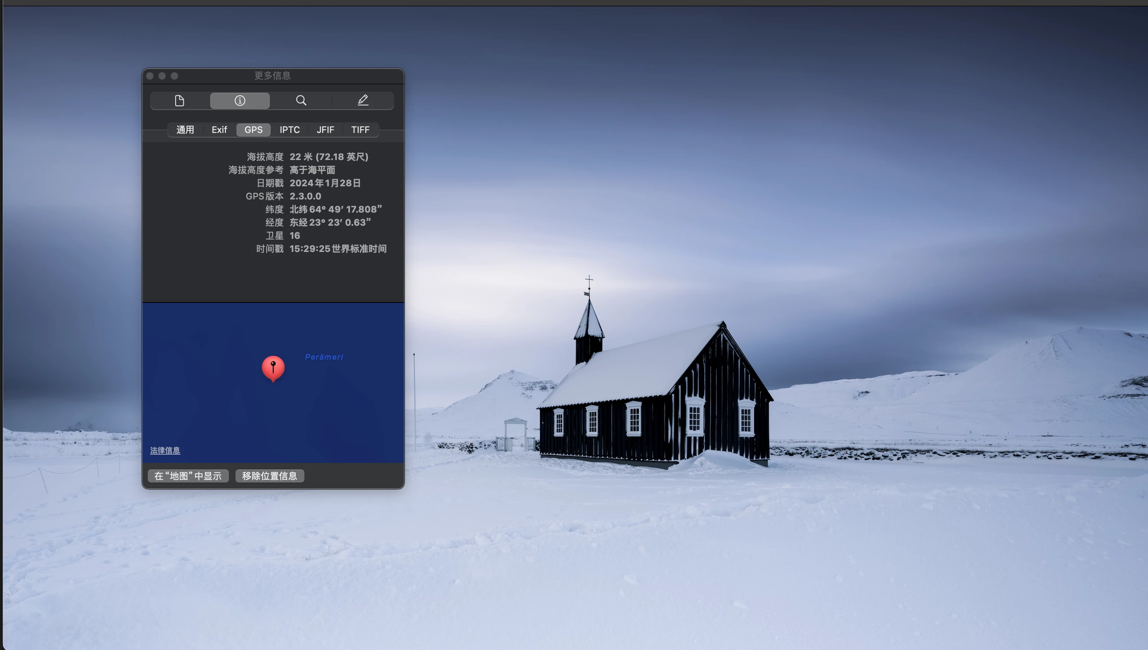
Task: Click the 在"地图"中显示 button
Action: tap(188, 476)
